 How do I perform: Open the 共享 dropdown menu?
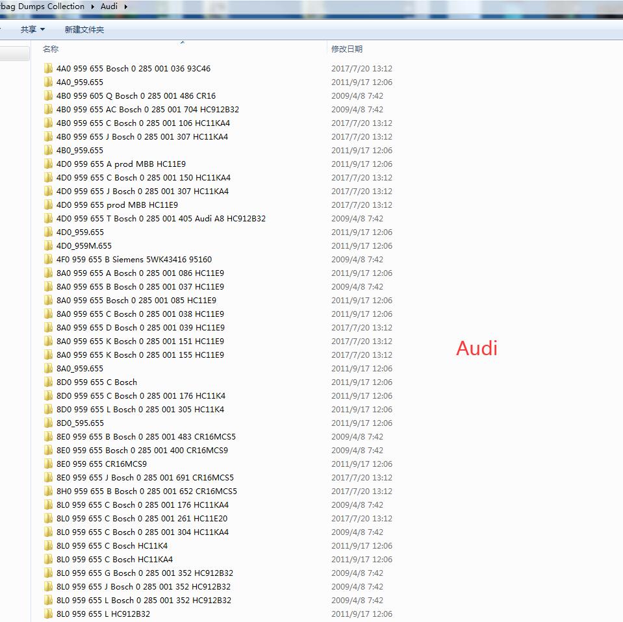[x=32, y=29]
